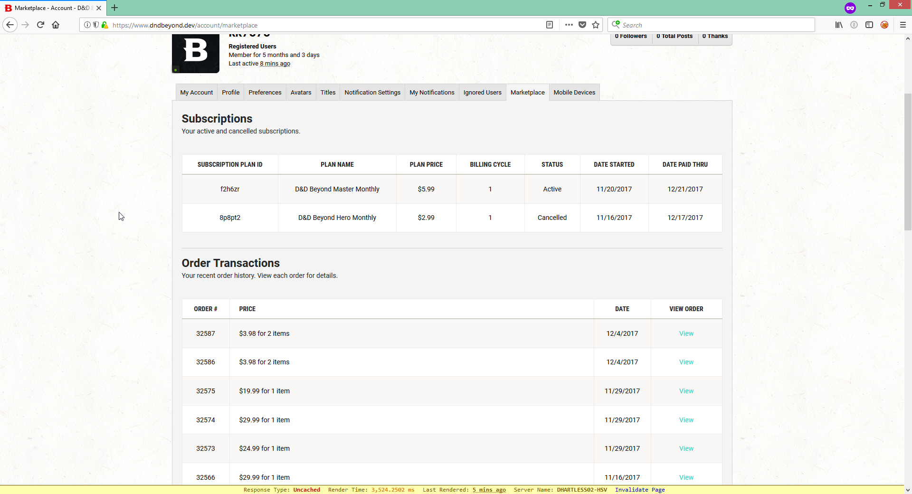Toggle the browser sidebar icon
Screen dimensions: 912x494
[869, 25]
